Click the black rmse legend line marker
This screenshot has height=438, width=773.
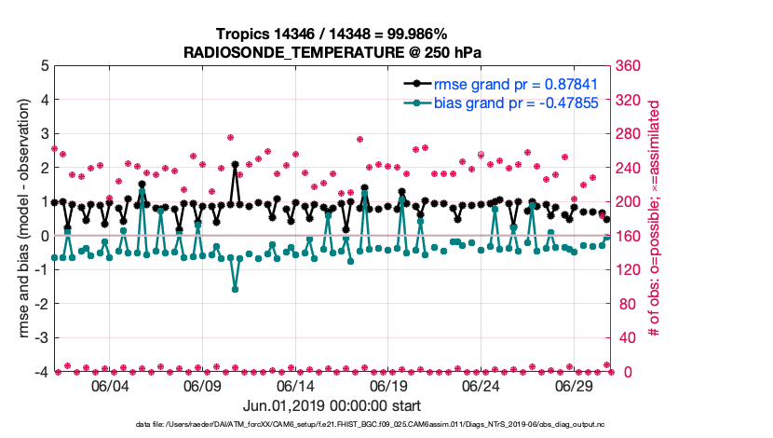click(x=417, y=84)
